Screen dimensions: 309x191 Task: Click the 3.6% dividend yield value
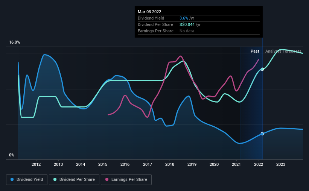point(184,18)
